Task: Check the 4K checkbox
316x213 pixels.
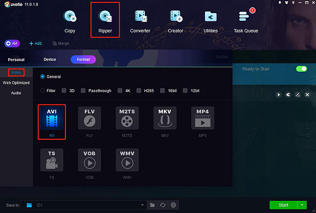Action: click(120, 91)
